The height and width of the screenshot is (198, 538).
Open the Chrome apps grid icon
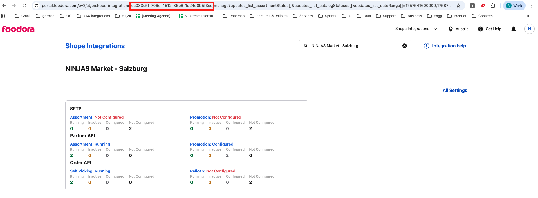tap(3, 16)
